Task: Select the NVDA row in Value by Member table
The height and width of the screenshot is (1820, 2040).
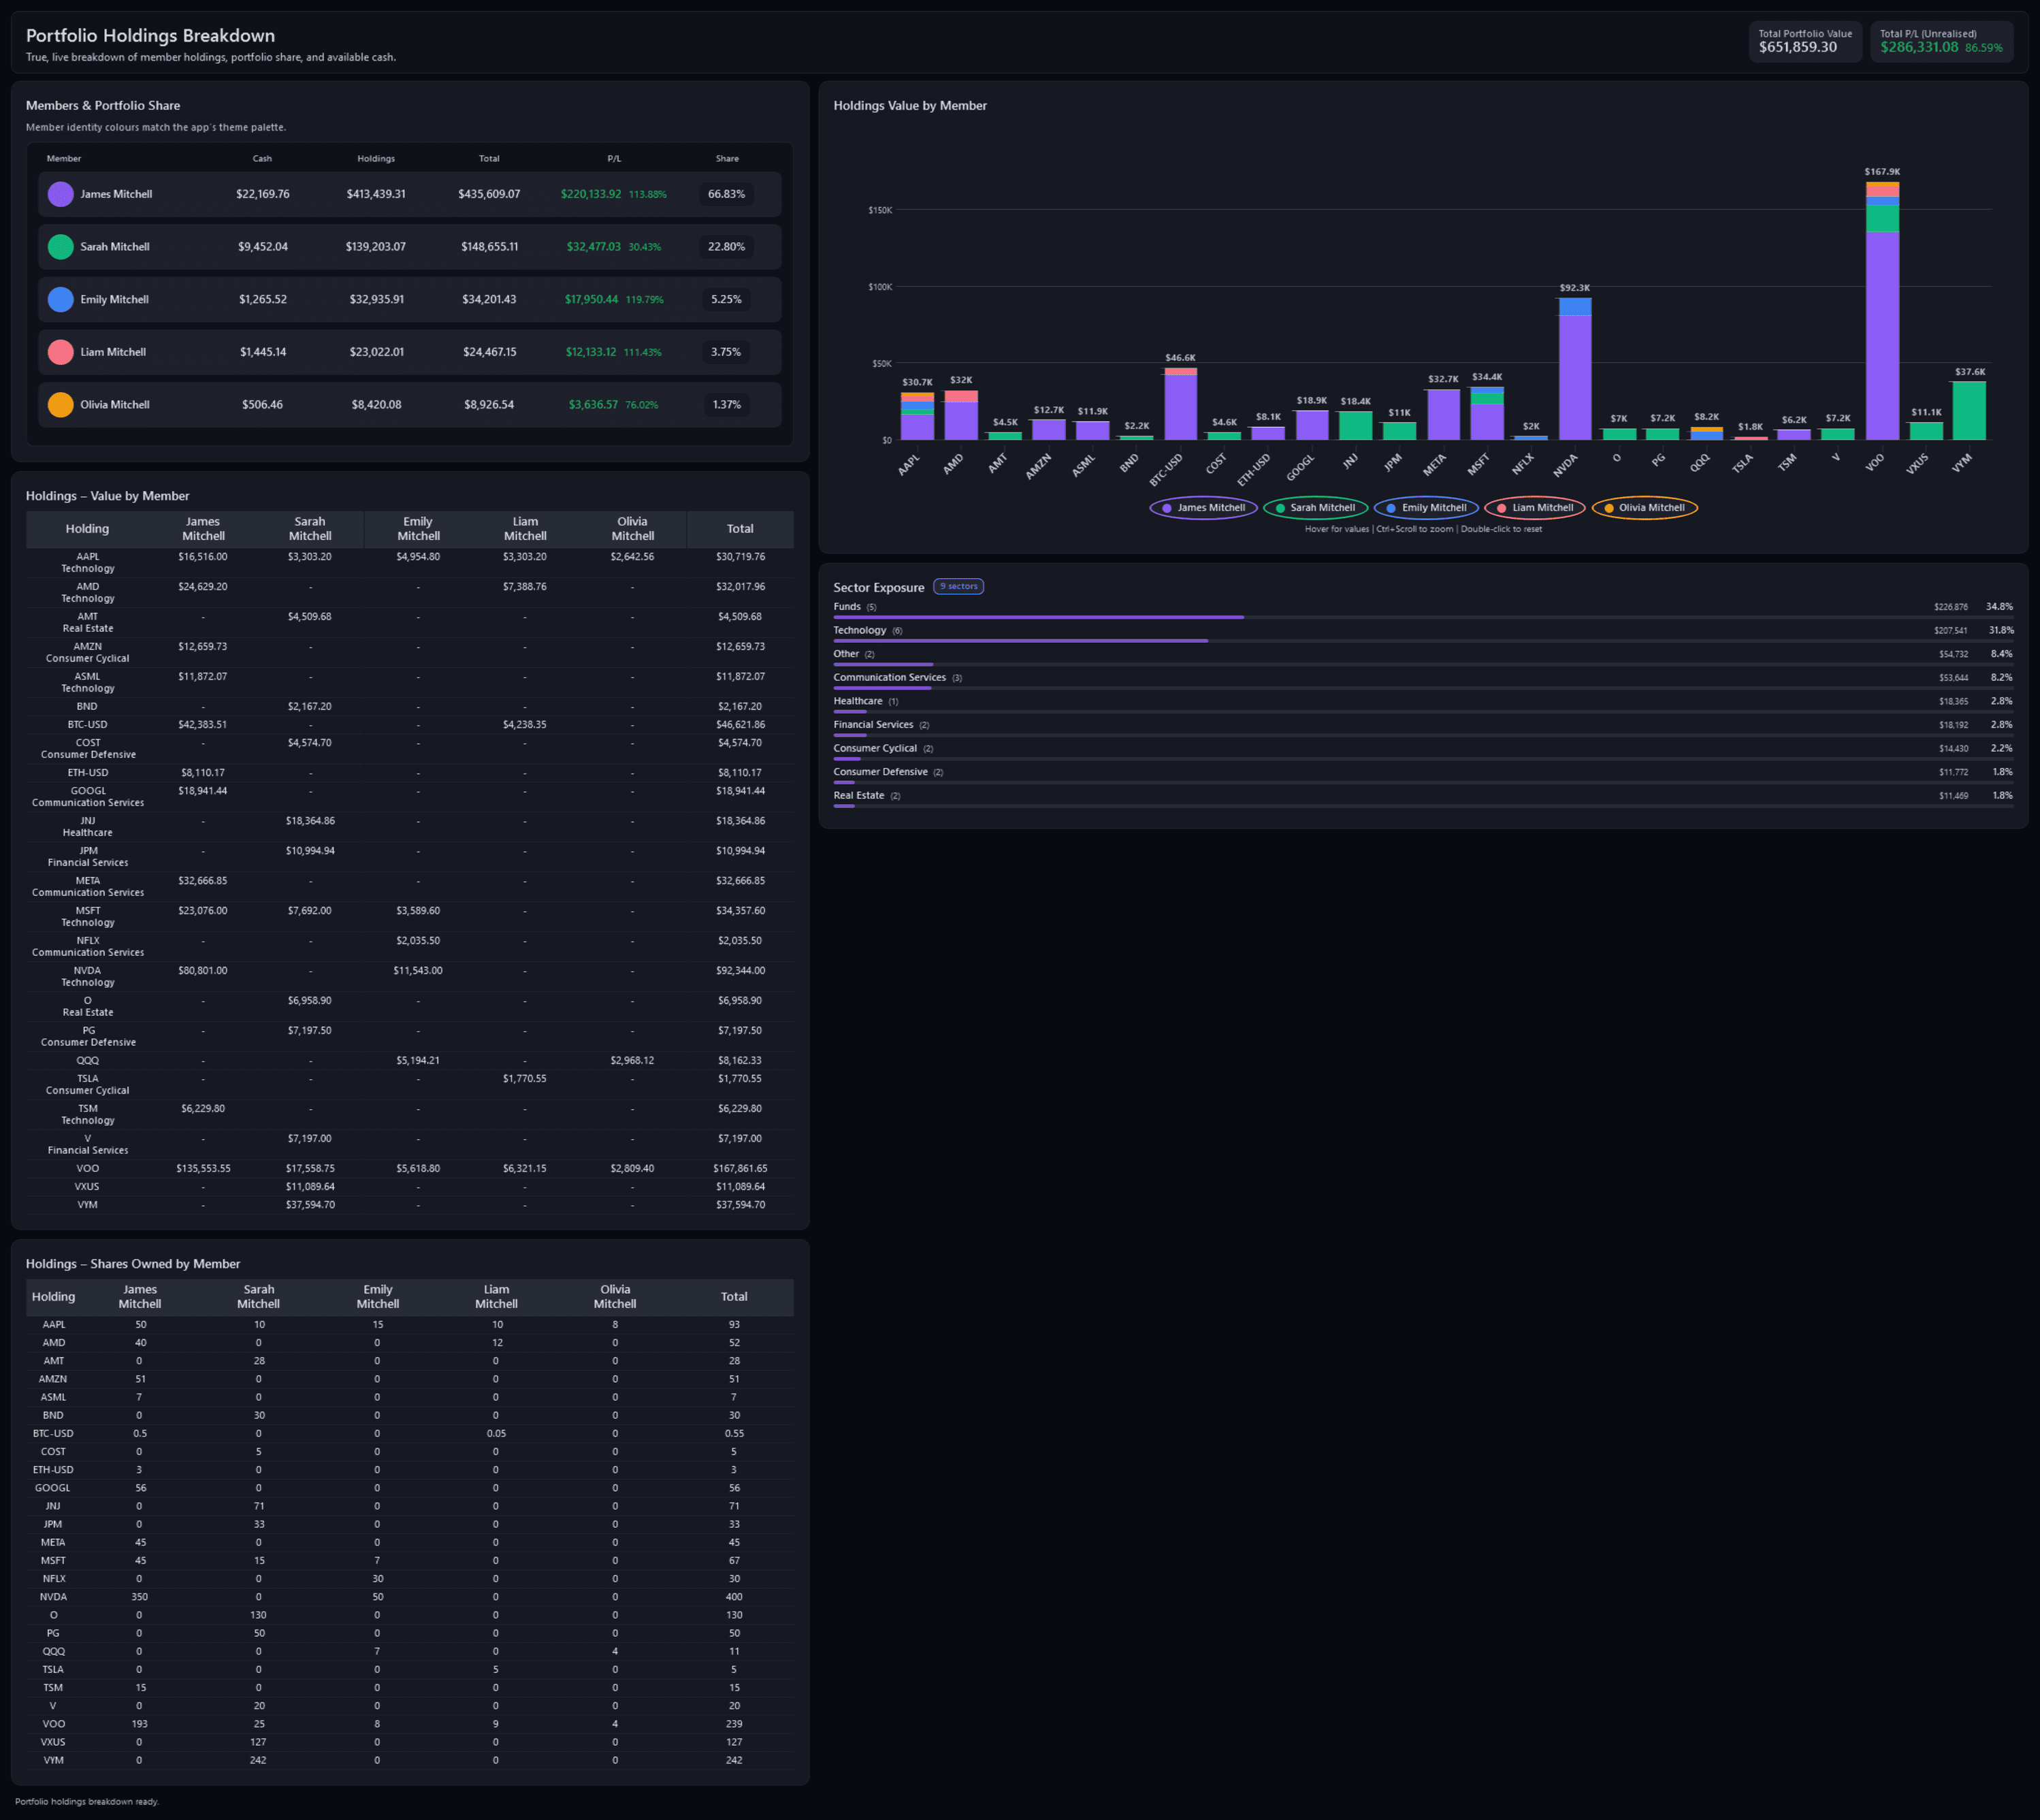Action: click(x=410, y=976)
